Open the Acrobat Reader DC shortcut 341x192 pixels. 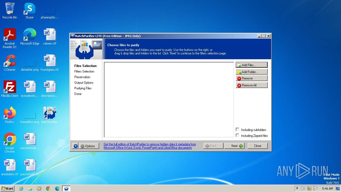pyautogui.click(x=10, y=38)
